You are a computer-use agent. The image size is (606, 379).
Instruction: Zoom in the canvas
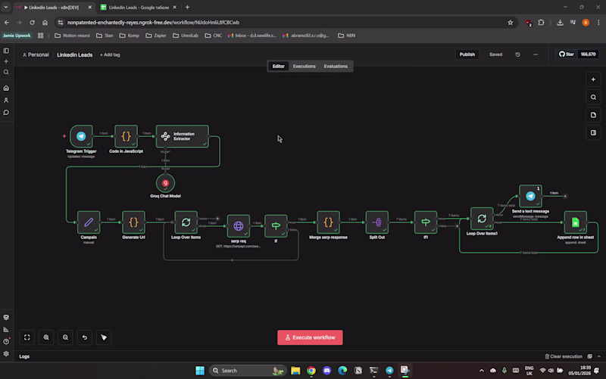point(46,337)
